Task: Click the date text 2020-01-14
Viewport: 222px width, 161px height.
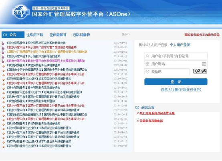Action: 120,43
